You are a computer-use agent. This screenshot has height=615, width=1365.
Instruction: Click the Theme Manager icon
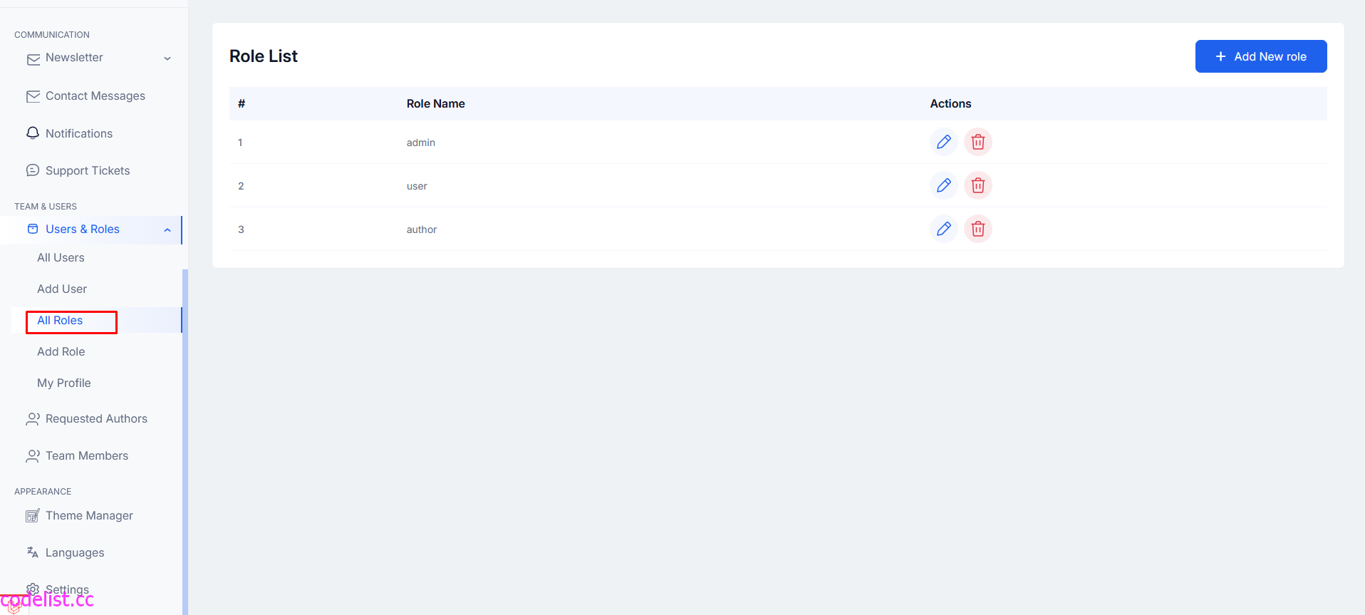pos(33,516)
